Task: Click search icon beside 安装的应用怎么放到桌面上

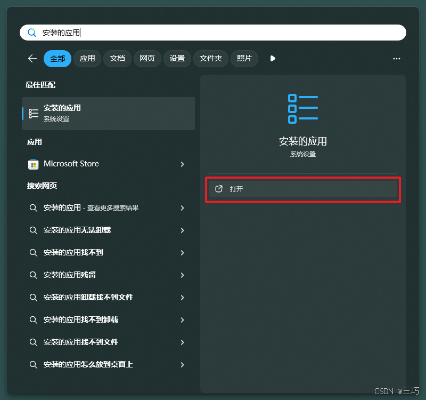Action: [33, 365]
